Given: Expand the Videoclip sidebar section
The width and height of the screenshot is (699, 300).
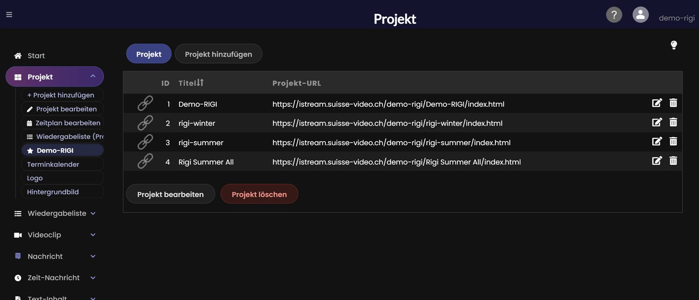Looking at the screenshot, I should (55, 235).
